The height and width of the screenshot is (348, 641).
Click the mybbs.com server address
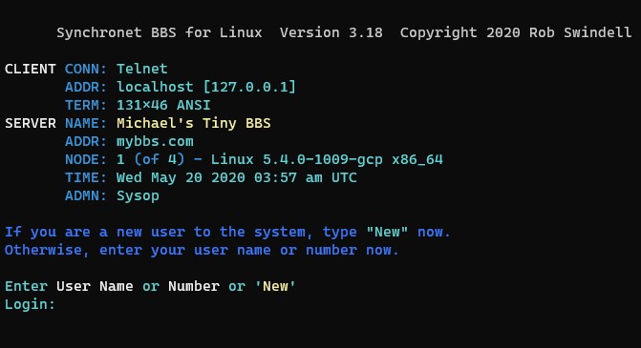[x=155, y=141]
